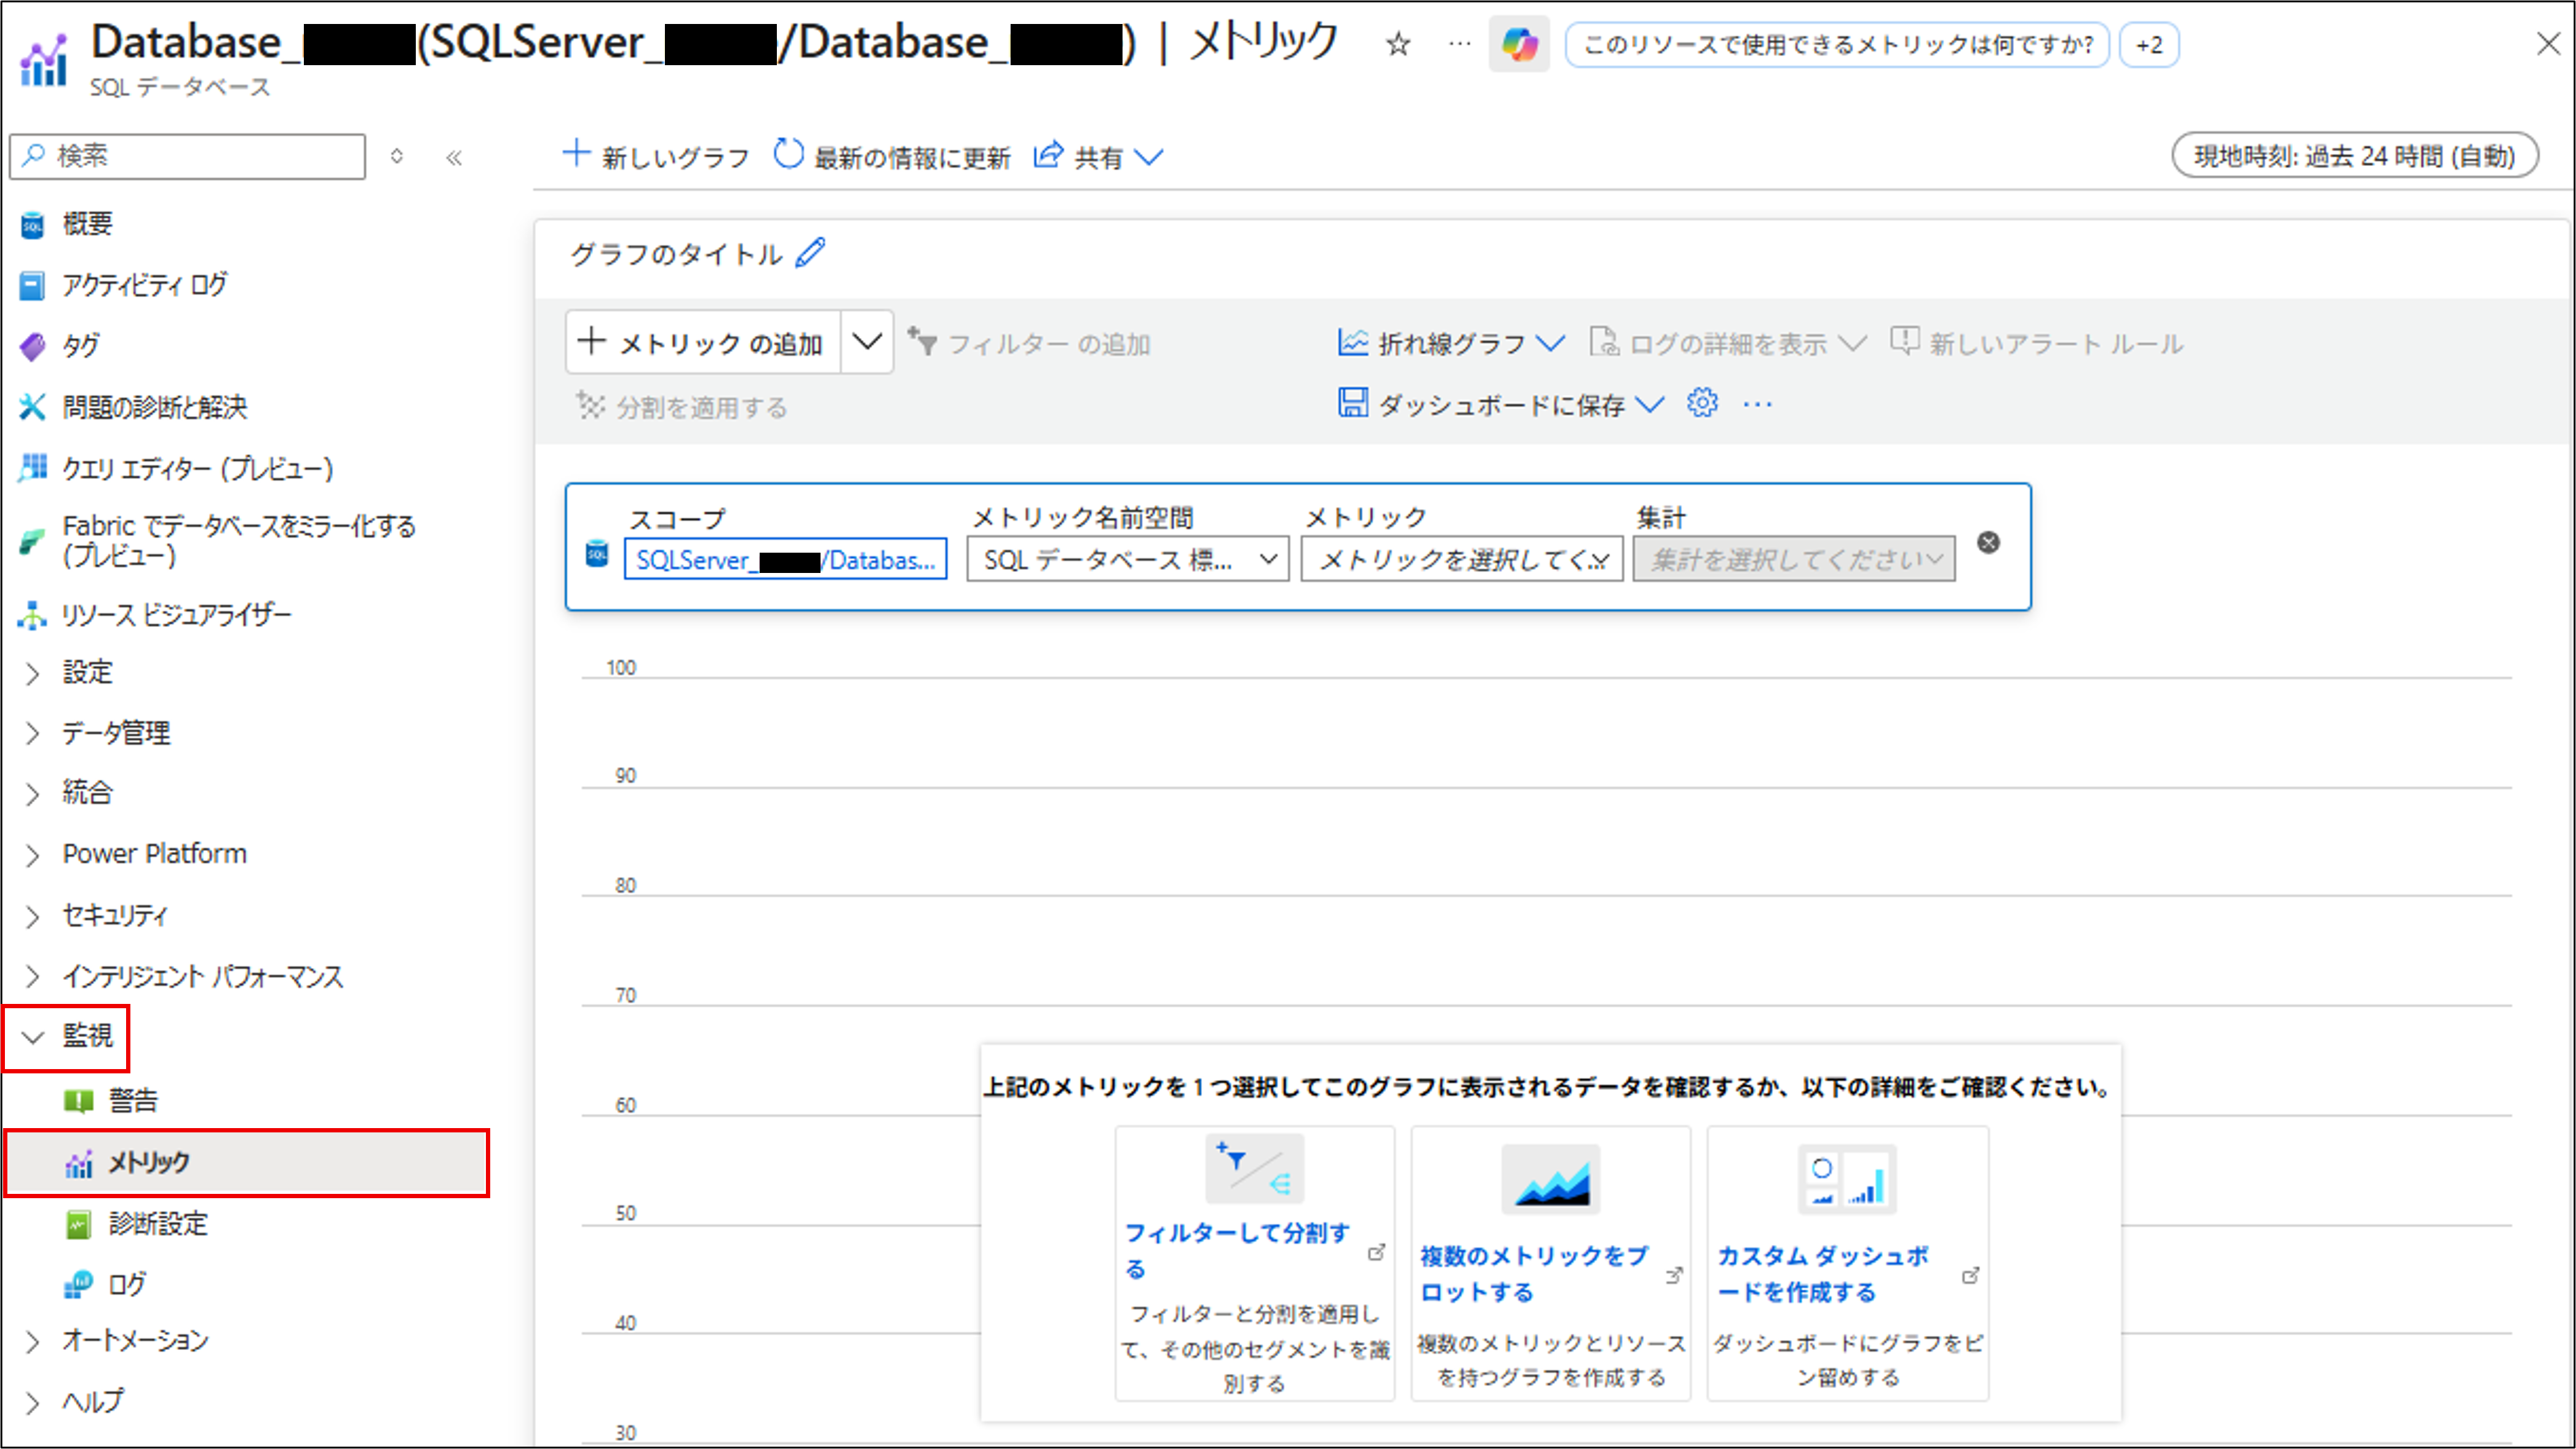Open the Copilot icon in header
The image size is (2576, 1449).
(1518, 45)
